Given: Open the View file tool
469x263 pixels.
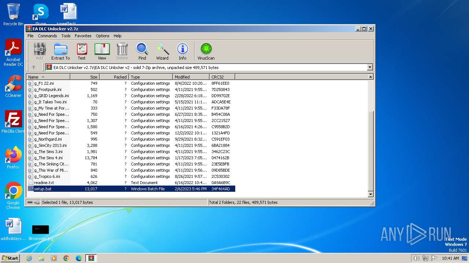Looking at the screenshot, I should point(102,52).
